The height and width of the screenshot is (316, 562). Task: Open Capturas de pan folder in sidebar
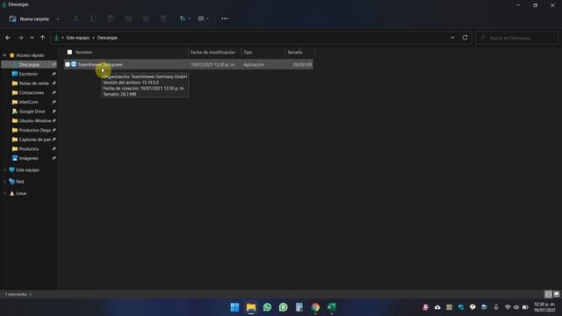(35, 140)
